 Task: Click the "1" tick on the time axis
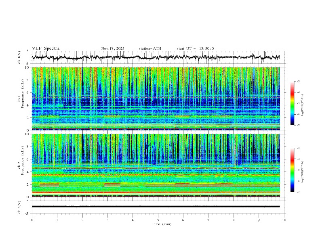click(57, 220)
